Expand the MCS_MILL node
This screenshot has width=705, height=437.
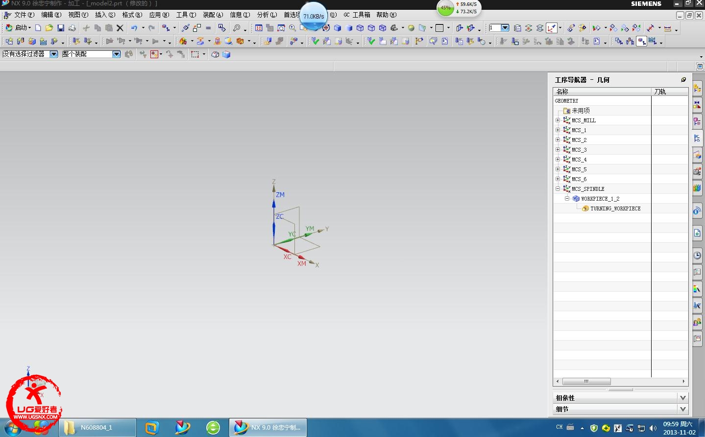tap(558, 120)
